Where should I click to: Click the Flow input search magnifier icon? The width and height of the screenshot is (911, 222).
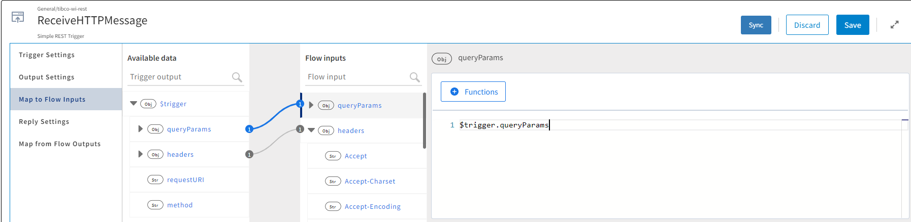pos(414,77)
